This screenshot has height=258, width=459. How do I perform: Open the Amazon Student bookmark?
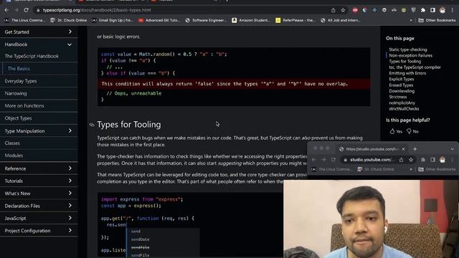click(251, 20)
